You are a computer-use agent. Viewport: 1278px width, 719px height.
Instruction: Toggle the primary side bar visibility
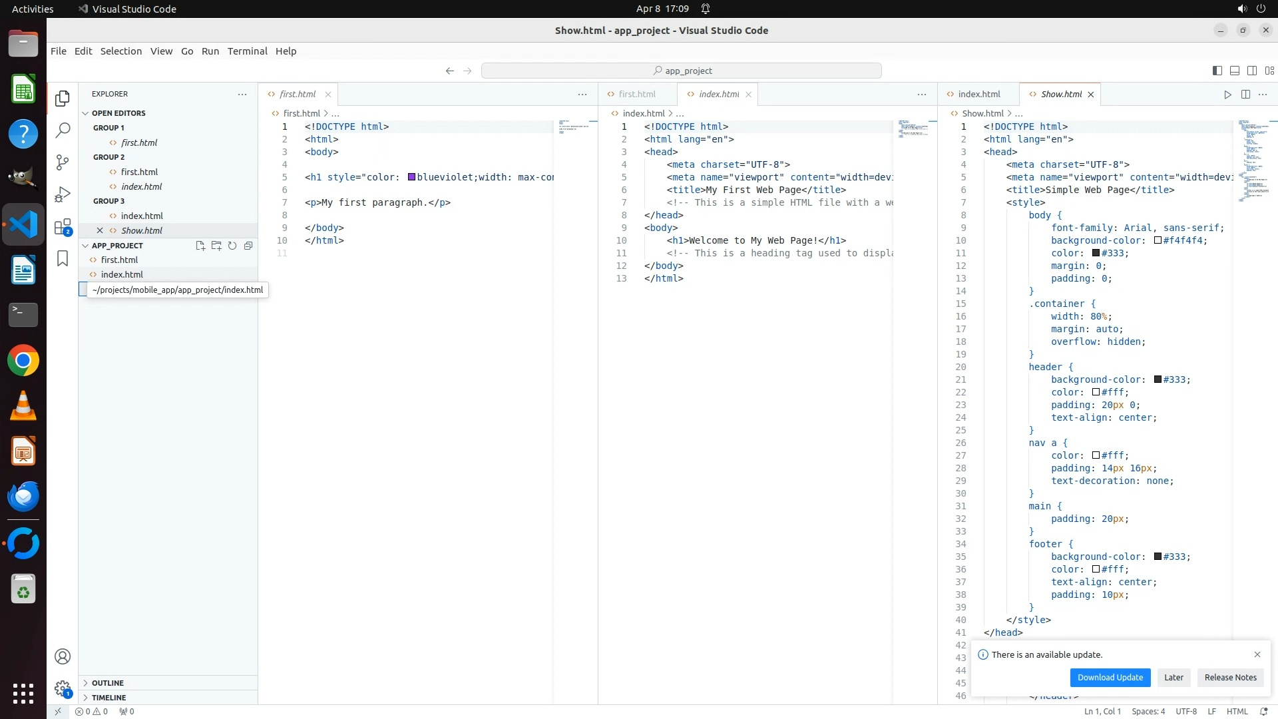[x=1217, y=71]
